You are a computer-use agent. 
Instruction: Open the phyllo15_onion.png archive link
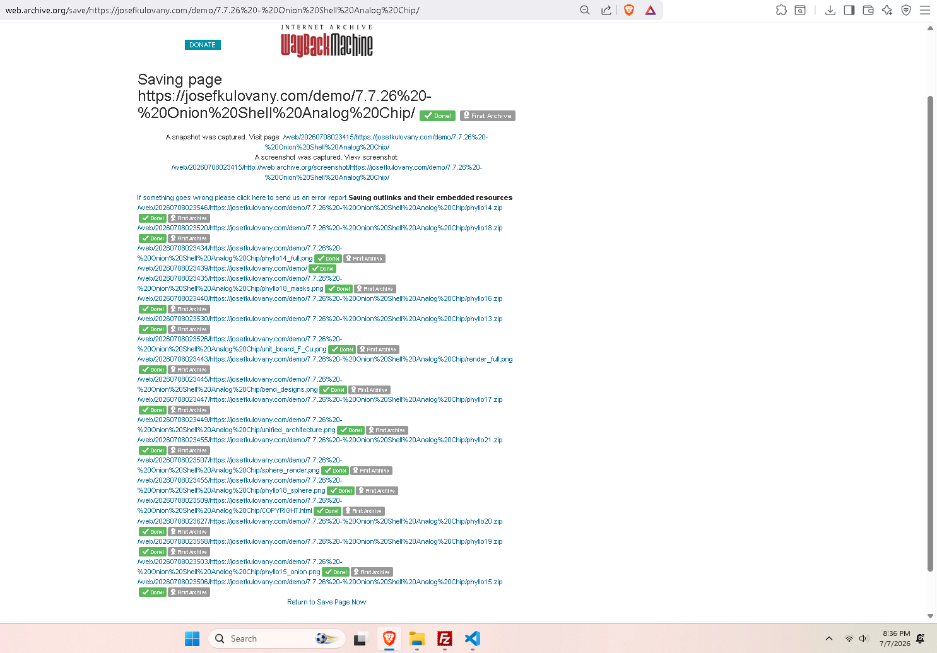[x=240, y=567]
